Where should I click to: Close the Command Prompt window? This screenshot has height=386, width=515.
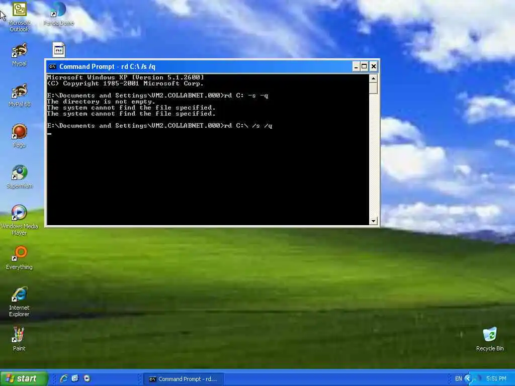pos(374,67)
